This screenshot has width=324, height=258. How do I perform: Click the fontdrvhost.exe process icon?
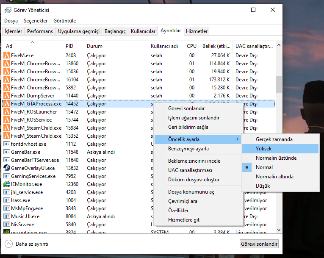[7, 144]
